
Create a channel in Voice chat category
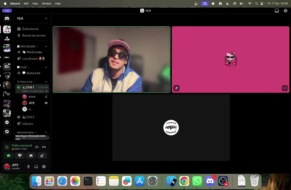point(46,82)
